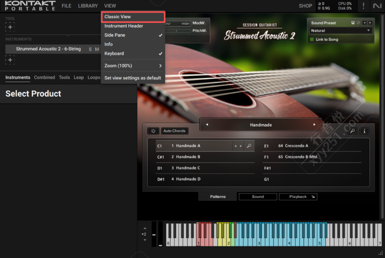Open the pattern search magnifier at top right
The image size is (385, 258).
click(352, 131)
